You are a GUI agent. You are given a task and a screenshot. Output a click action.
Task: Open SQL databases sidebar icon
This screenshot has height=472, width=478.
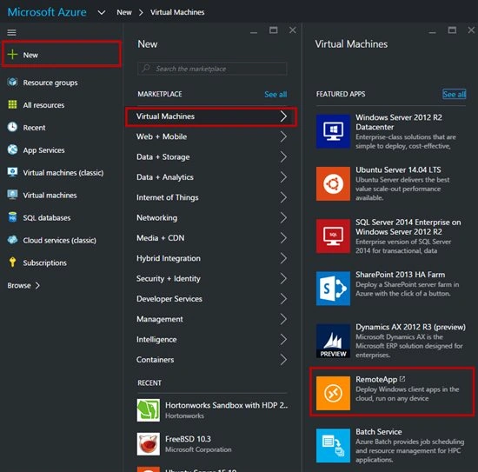point(12,217)
